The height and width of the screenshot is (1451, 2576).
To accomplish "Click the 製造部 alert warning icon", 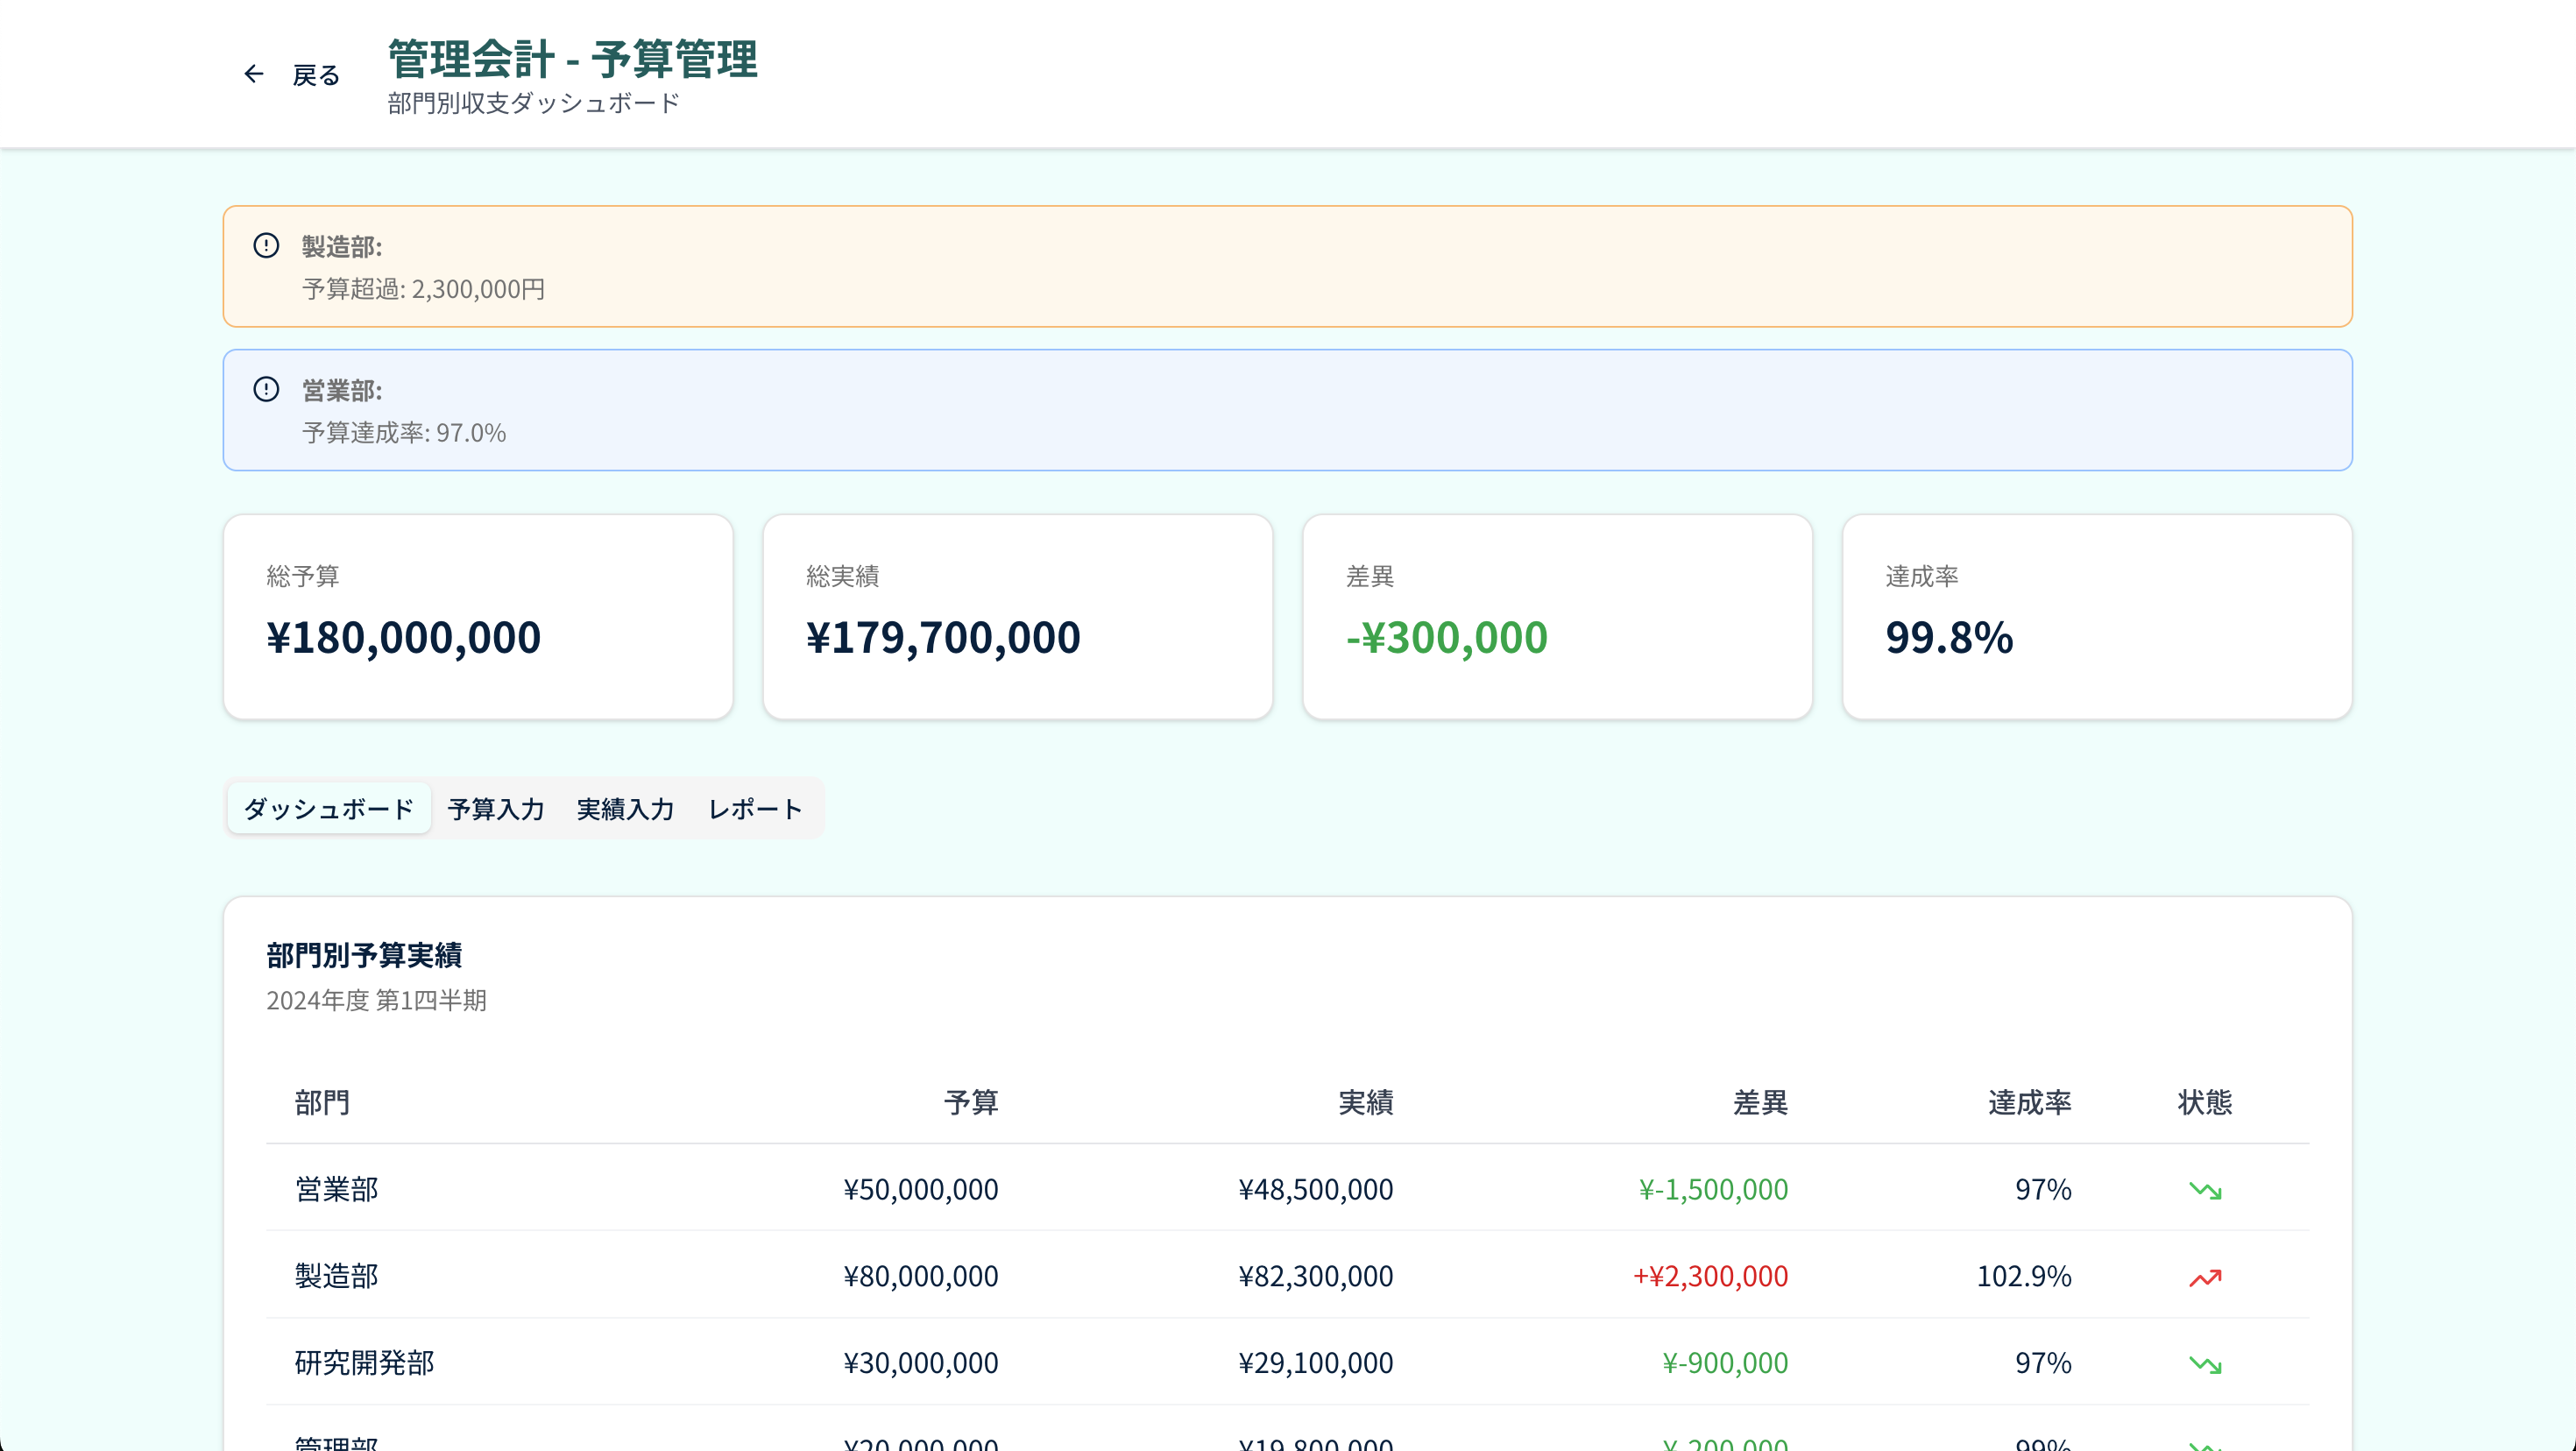I will 266,247.
